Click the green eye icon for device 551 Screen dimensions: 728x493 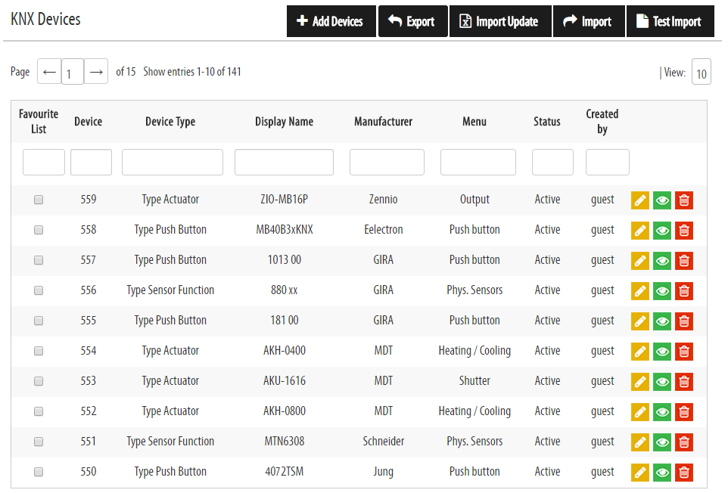[662, 442]
